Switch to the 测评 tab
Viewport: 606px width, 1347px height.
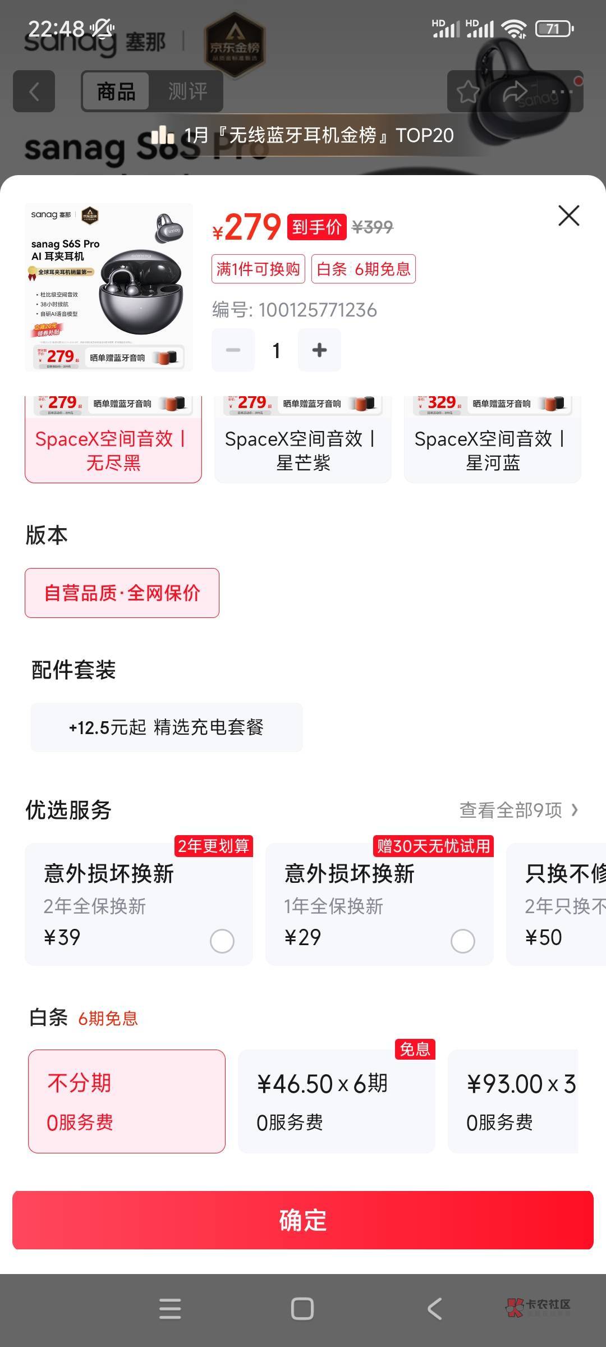[x=187, y=91]
